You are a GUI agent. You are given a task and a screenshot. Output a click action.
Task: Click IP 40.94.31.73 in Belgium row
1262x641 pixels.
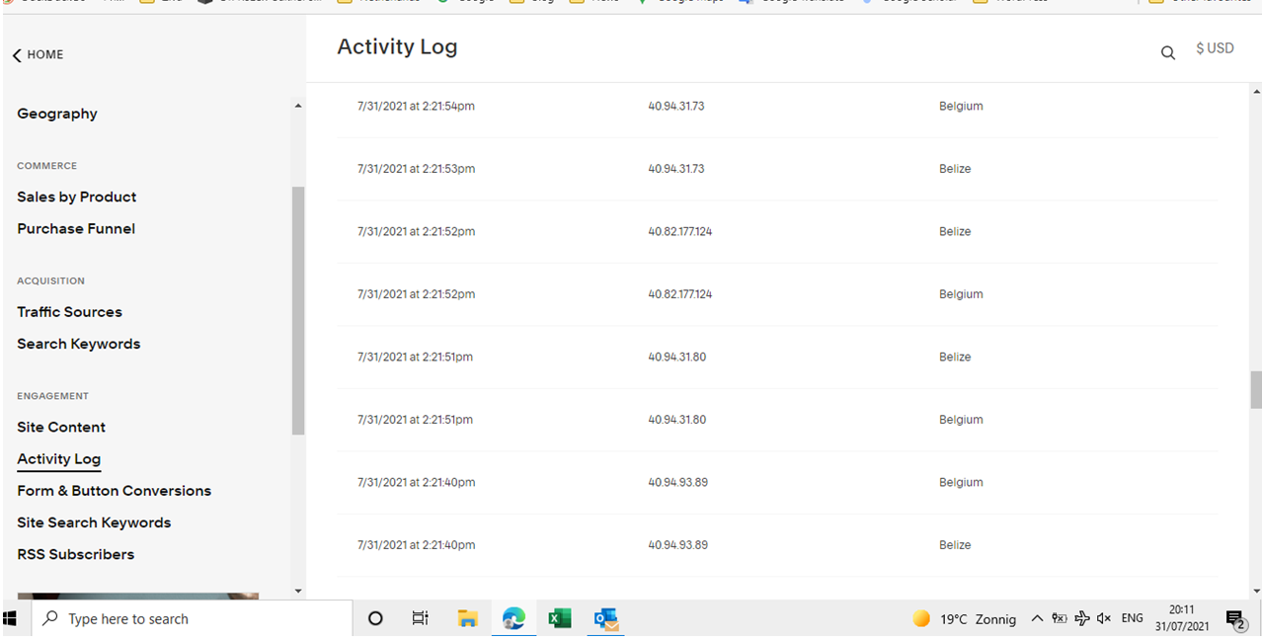point(676,106)
